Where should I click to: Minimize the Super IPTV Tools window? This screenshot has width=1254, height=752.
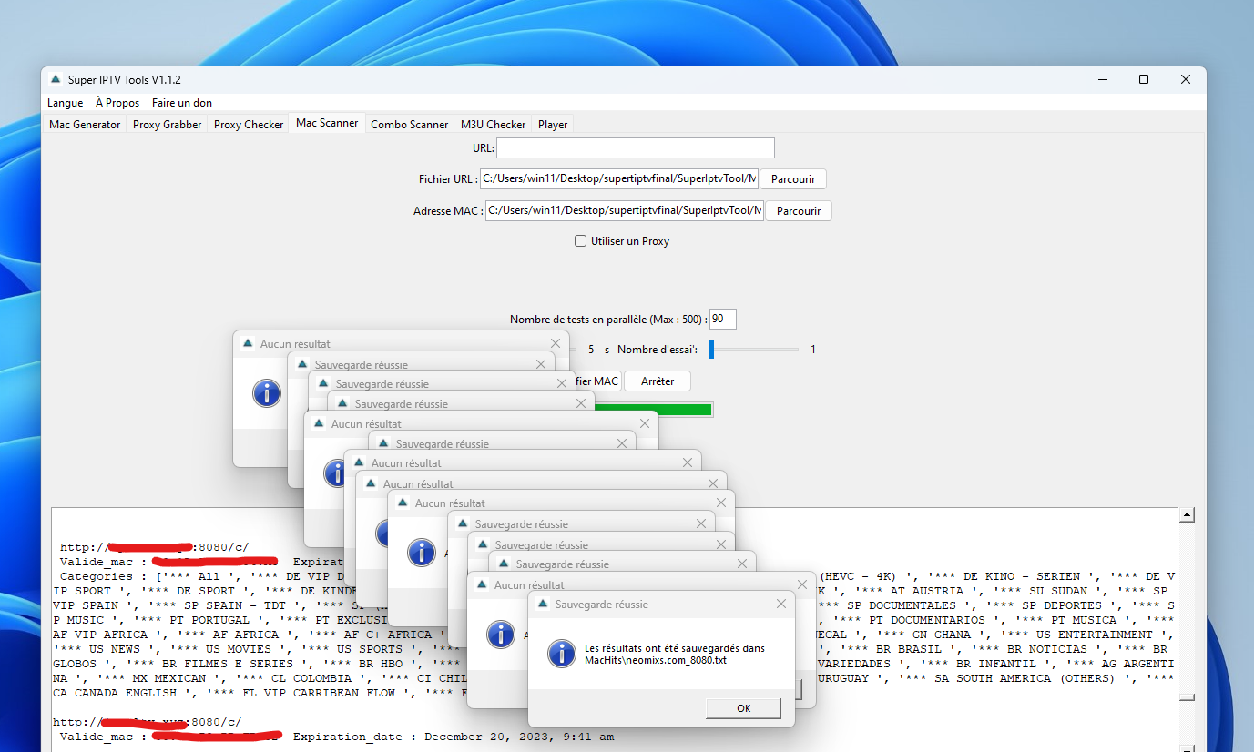point(1102,80)
